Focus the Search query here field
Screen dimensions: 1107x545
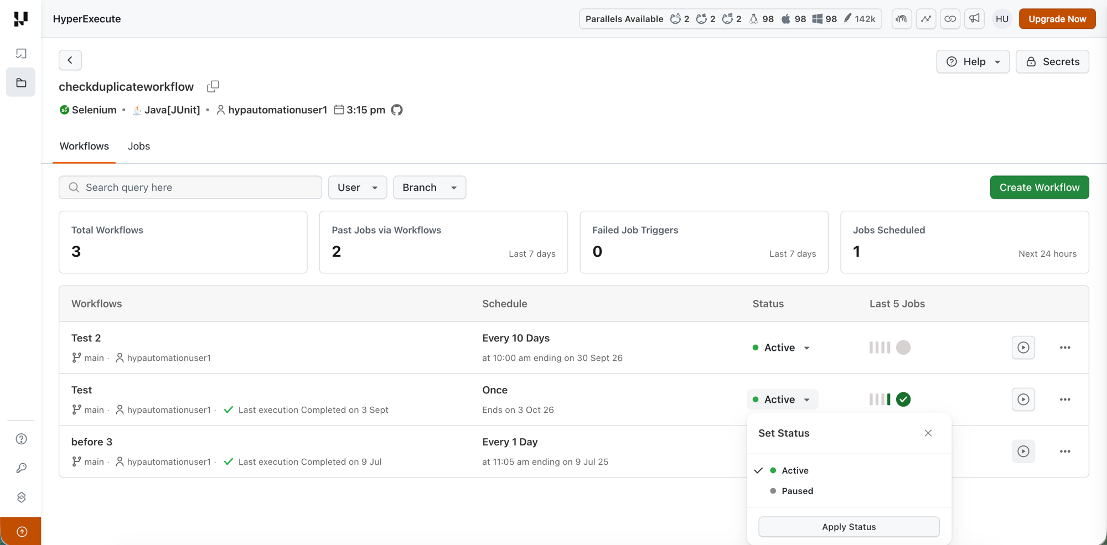[190, 188]
